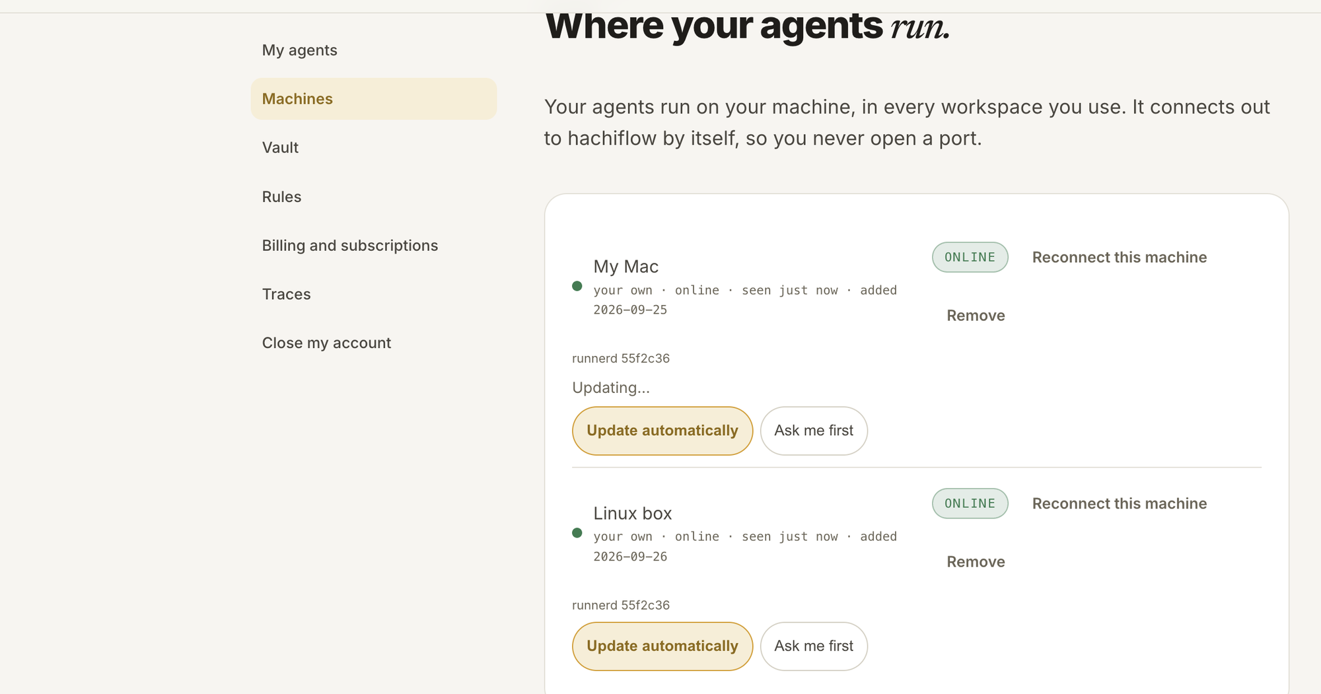1321x694 pixels.
Task: Click Close my account
Action: (326, 343)
